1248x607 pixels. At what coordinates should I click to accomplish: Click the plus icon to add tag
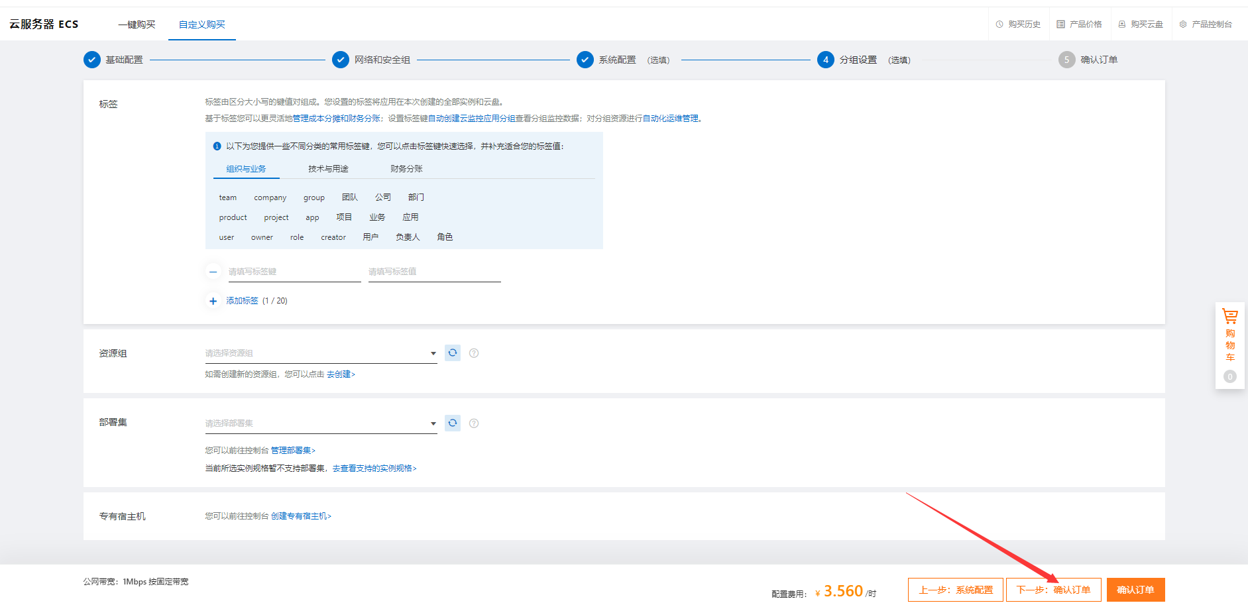pos(213,301)
